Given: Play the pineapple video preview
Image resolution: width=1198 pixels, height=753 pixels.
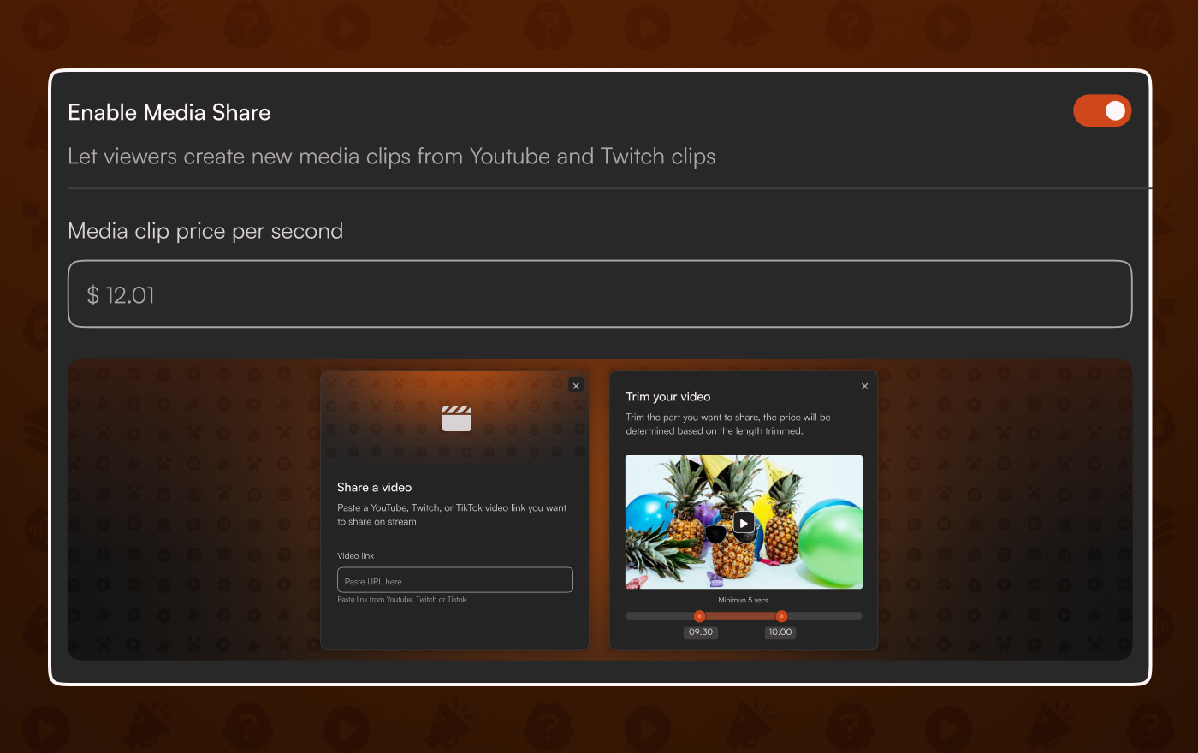Looking at the screenshot, I should tap(744, 523).
